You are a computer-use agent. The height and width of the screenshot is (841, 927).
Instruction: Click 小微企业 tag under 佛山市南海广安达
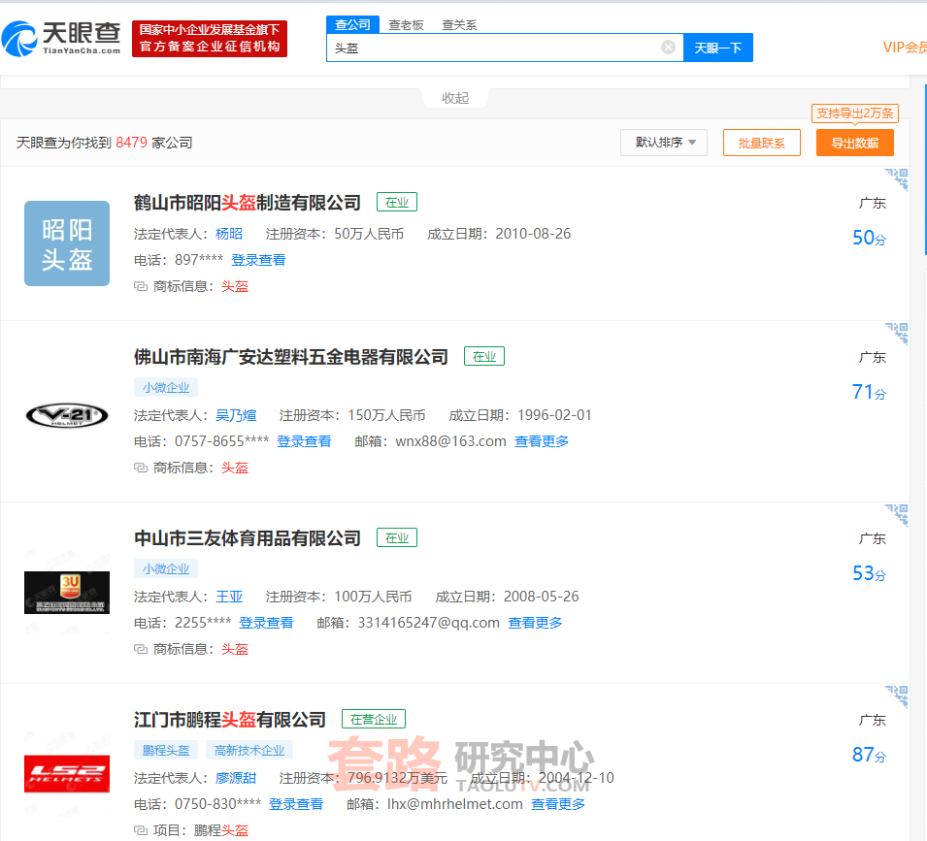point(166,387)
